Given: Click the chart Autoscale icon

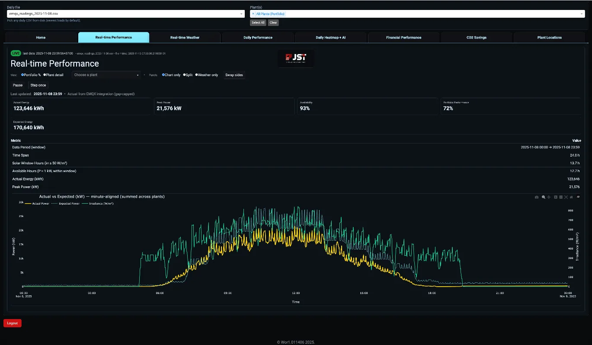Looking at the screenshot, I should click(x=566, y=197).
